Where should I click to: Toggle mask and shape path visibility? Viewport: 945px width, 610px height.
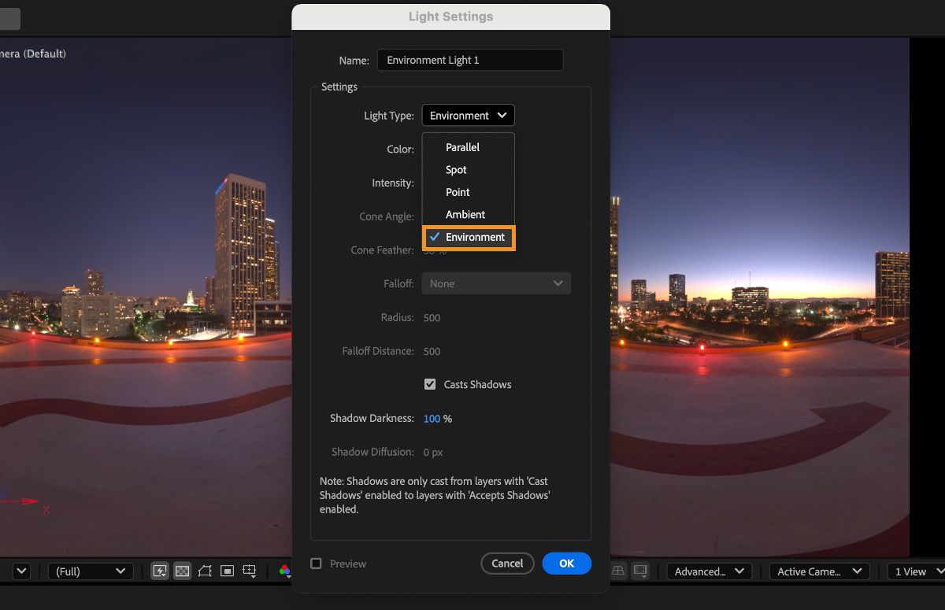click(x=205, y=571)
